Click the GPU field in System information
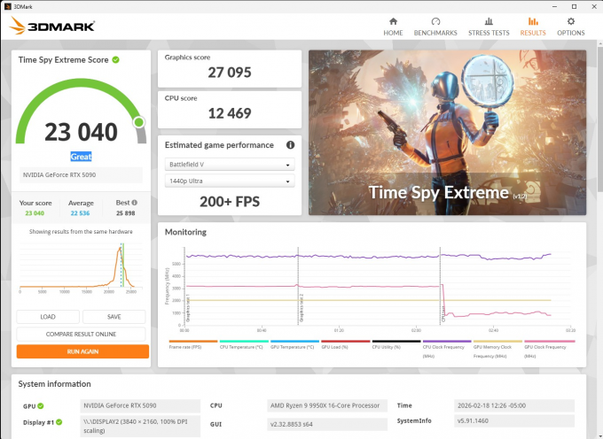603x439 pixels. (x=140, y=405)
